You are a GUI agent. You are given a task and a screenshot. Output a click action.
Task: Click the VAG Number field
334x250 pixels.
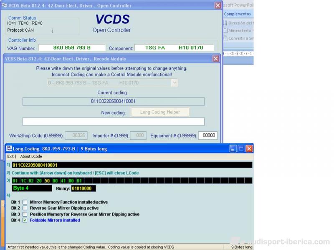click(72, 47)
